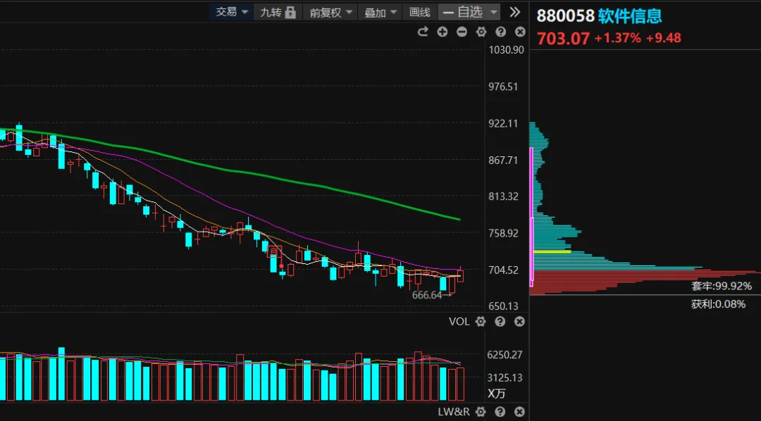Click the 867.71 price axis label
This screenshot has width=761, height=421.
tap(505, 160)
